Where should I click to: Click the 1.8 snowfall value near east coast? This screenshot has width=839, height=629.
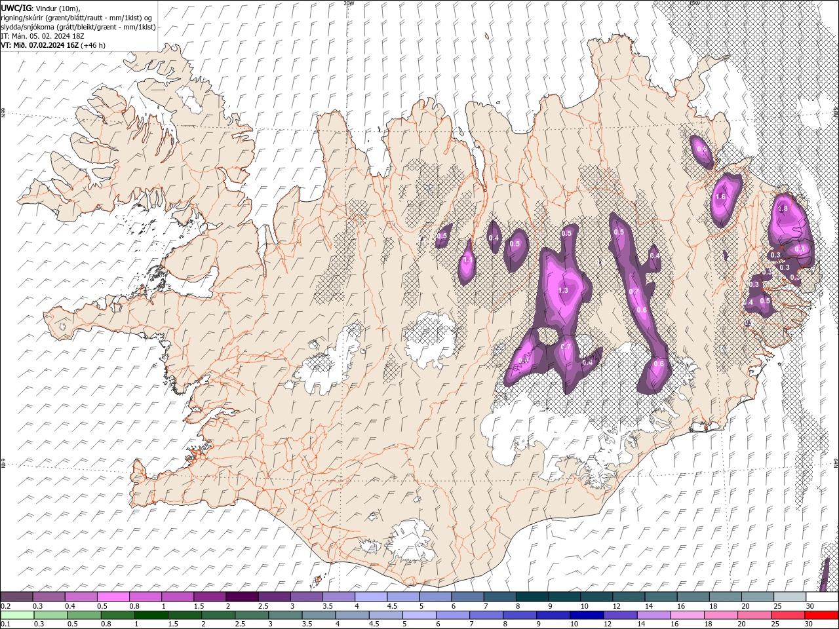(782, 208)
